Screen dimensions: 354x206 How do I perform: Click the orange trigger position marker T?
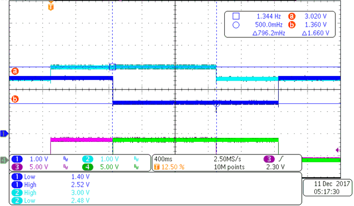[x=51, y=7]
